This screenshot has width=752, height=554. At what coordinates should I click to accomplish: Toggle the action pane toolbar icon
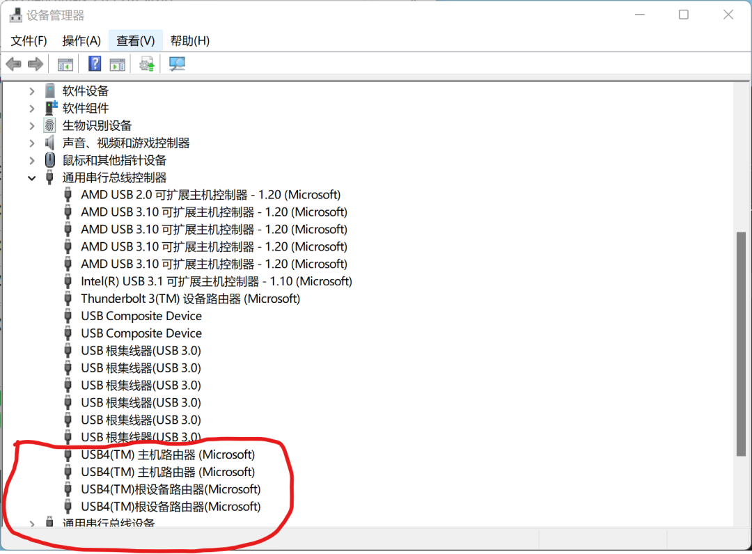[x=118, y=64]
